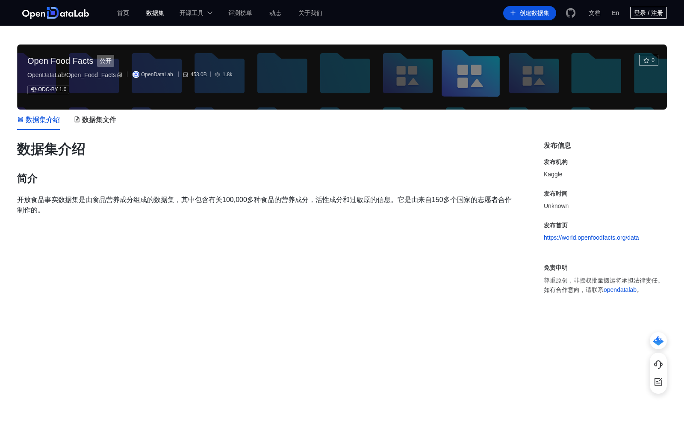The image size is (684, 428).
Task: Open the GitHub icon link
Action: [571, 13]
